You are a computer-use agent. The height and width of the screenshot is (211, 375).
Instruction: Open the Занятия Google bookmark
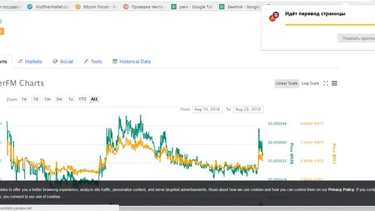[x=240, y=7]
